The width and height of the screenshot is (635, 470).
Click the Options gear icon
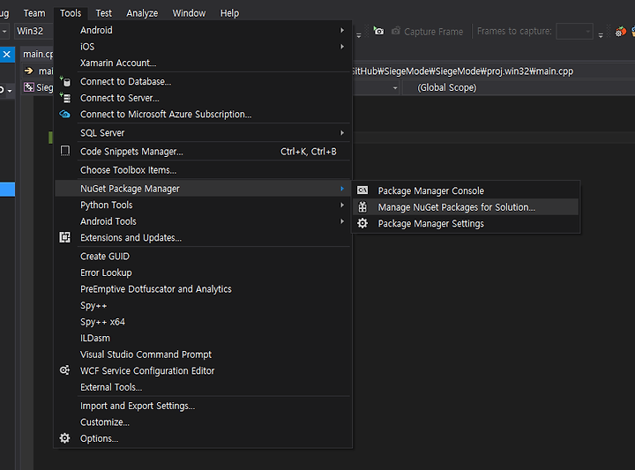(64, 438)
